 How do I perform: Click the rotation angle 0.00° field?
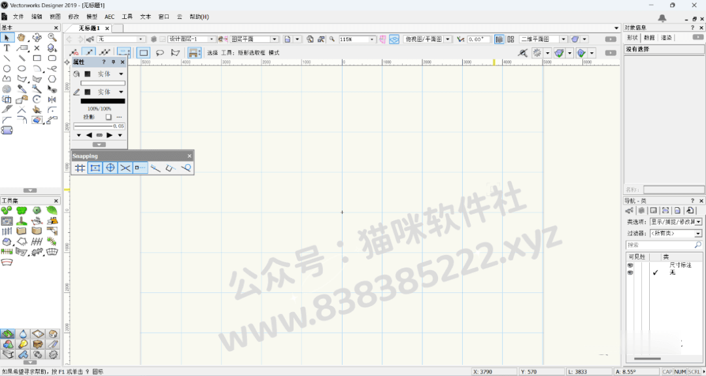point(478,39)
